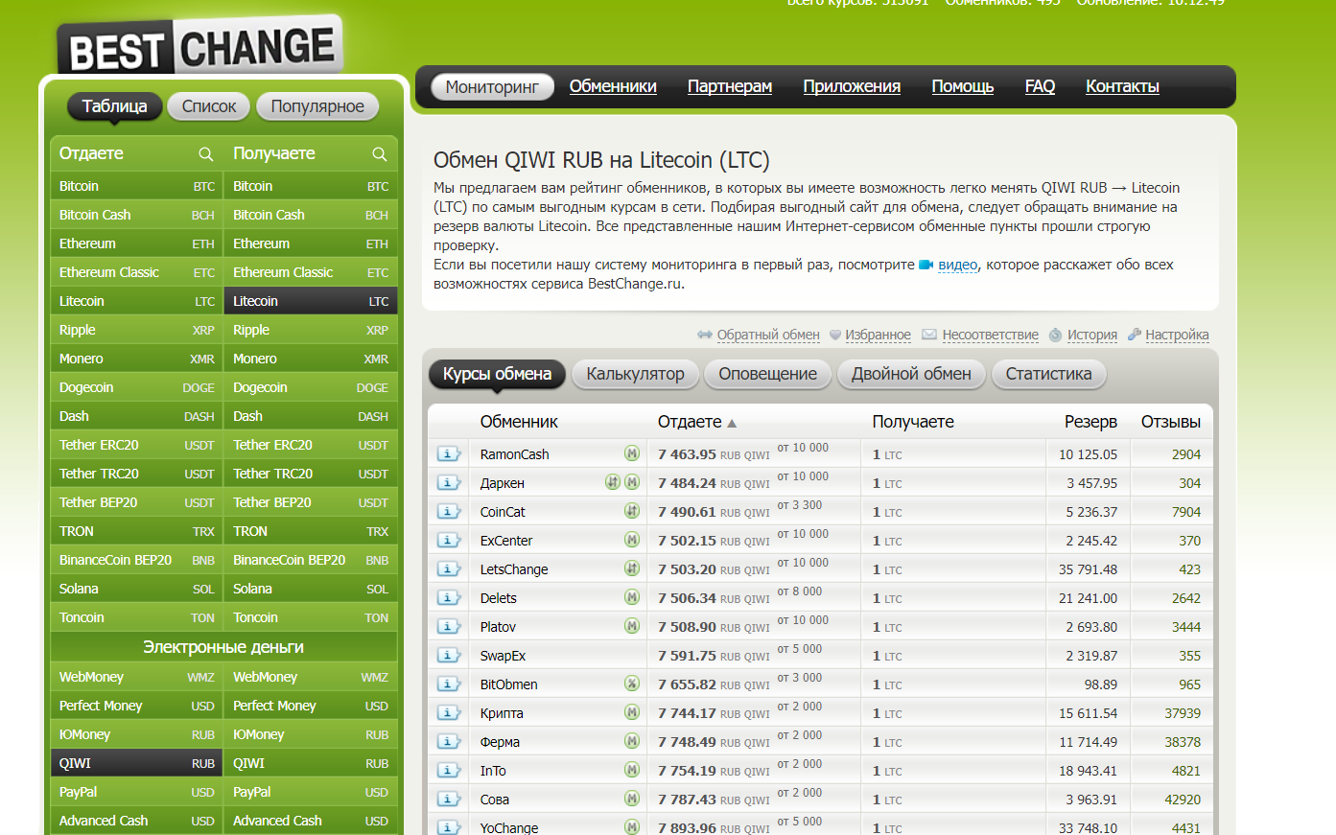
Task: Click the envelope icon beside Несоответствие
Action: [929, 335]
